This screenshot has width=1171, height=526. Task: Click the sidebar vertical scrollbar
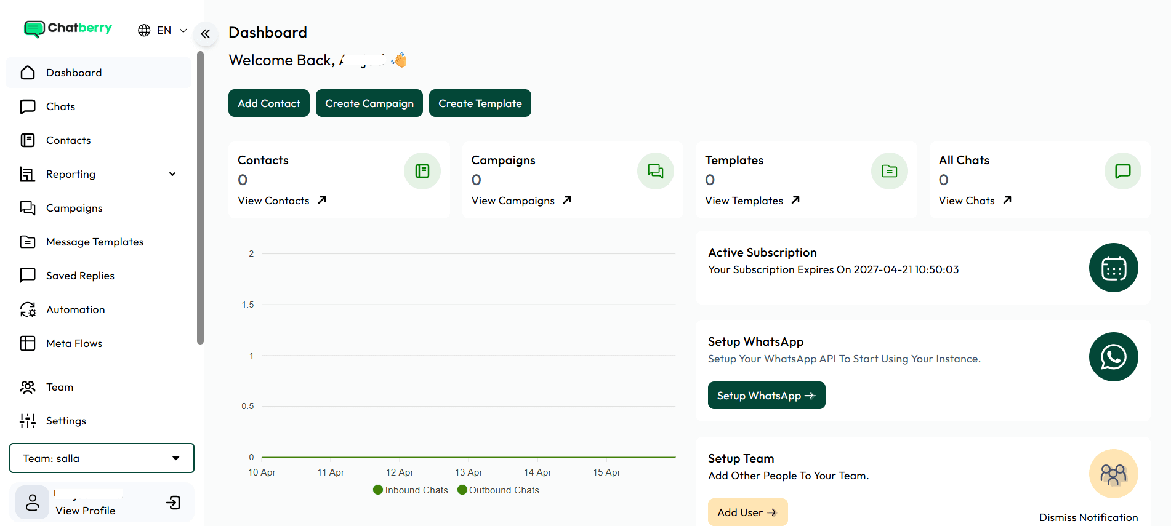[200, 197]
